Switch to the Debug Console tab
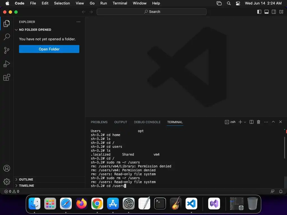The width and height of the screenshot is (287, 215). point(147,122)
